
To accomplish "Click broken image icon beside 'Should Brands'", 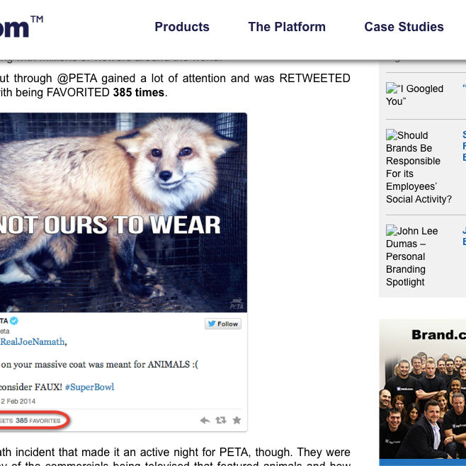I will 392,135.
